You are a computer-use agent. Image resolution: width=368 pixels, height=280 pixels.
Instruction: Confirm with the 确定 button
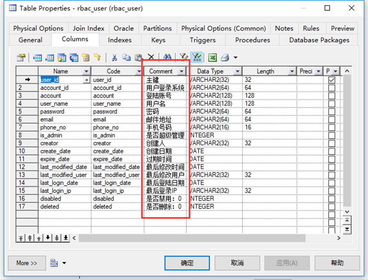(x=187, y=263)
